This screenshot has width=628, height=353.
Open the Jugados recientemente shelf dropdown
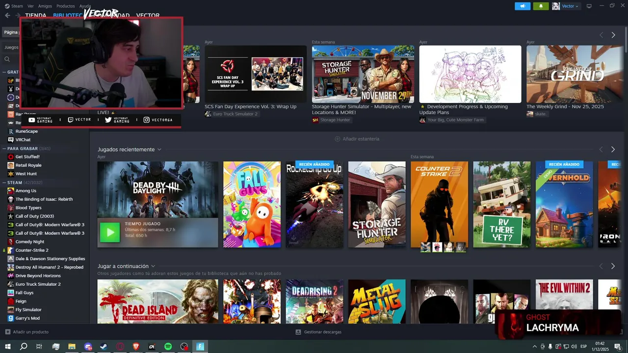159,150
